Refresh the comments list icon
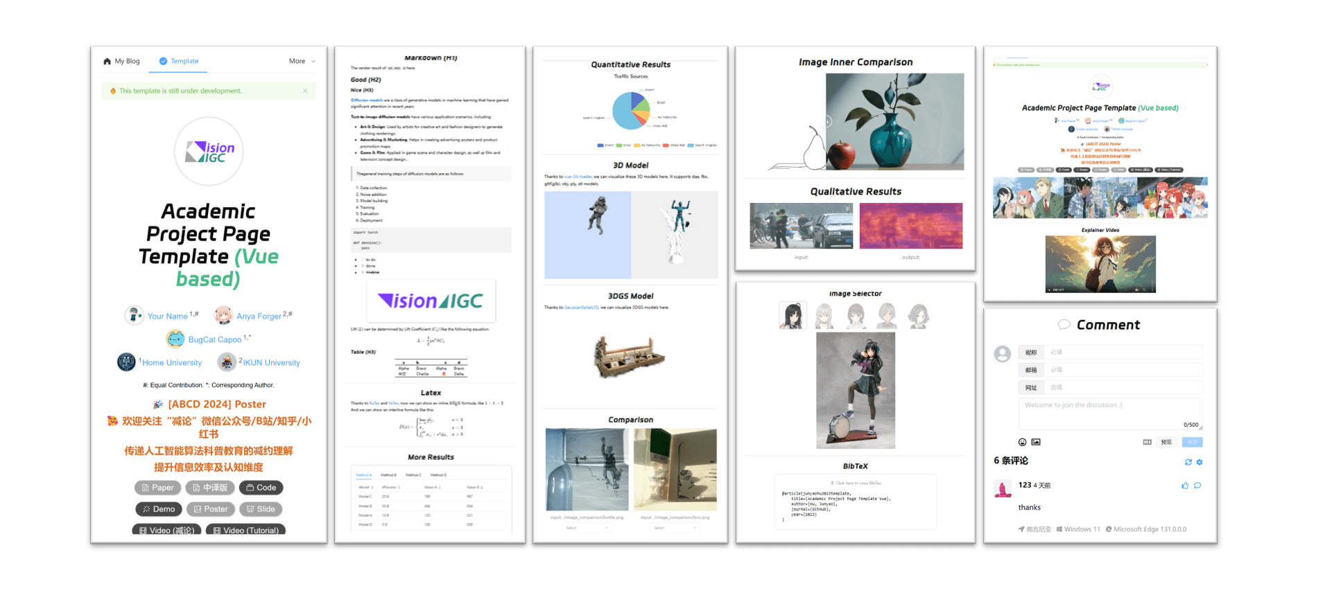This screenshot has height=597, width=1325. coord(1188,462)
